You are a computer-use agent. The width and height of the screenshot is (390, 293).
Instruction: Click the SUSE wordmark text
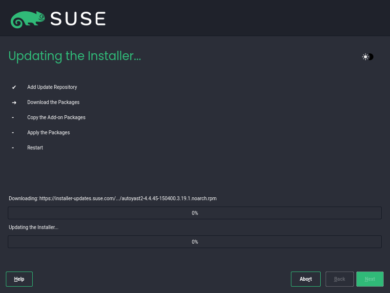(78, 19)
